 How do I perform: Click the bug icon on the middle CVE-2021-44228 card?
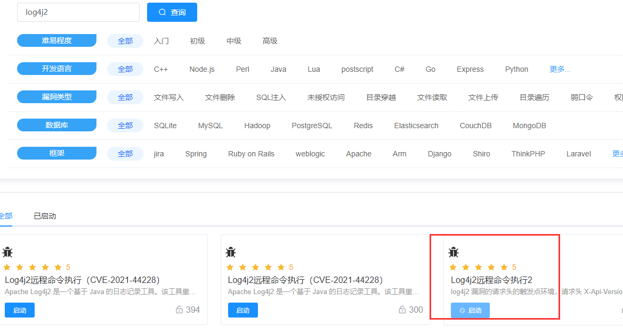(231, 252)
